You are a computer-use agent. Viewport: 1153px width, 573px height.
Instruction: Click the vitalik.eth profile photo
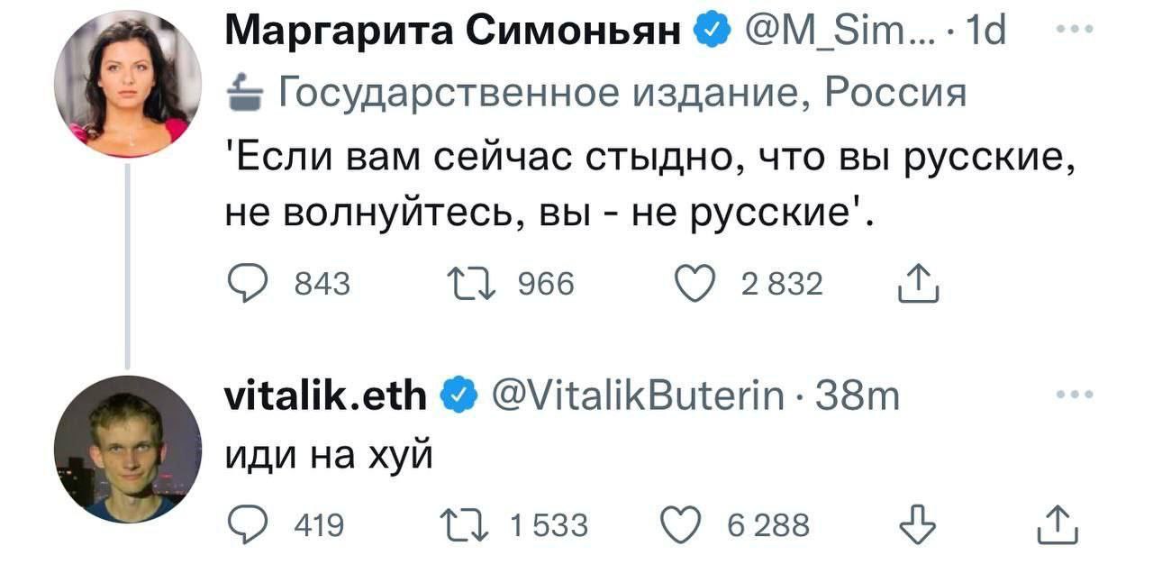tap(128, 450)
